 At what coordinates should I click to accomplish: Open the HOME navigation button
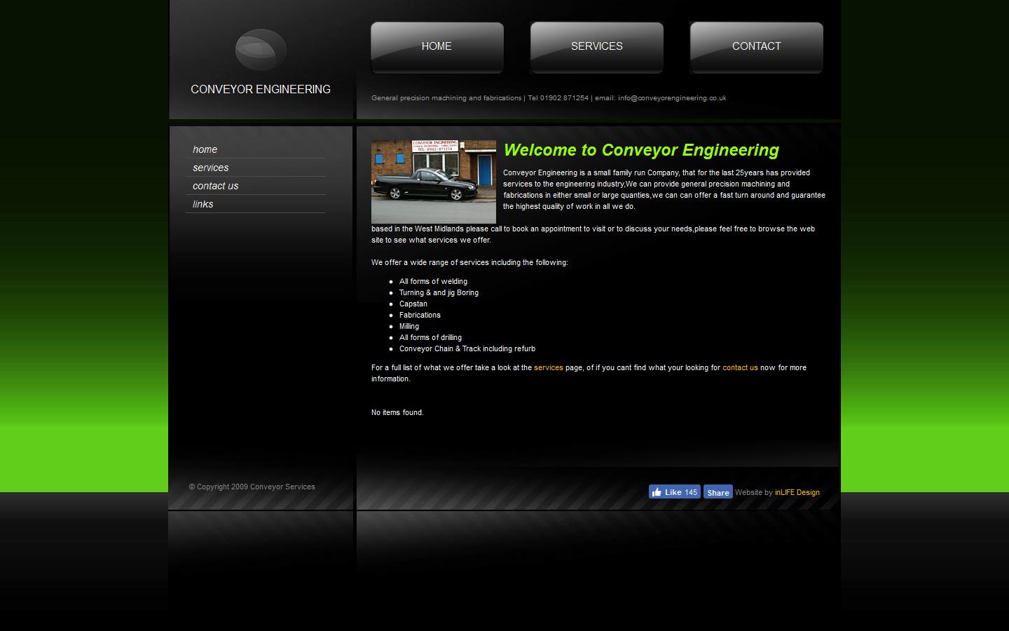pos(436,46)
